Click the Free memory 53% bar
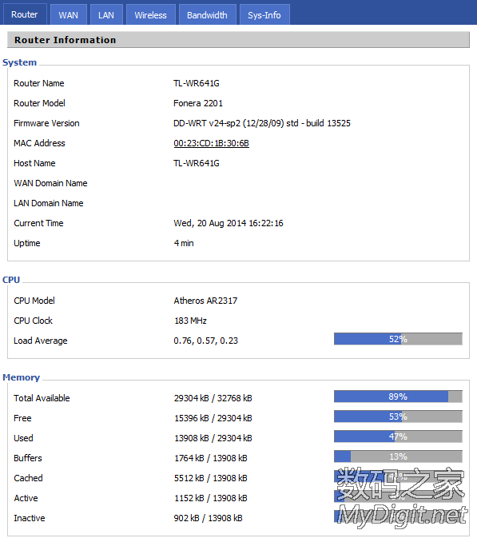 tap(398, 416)
